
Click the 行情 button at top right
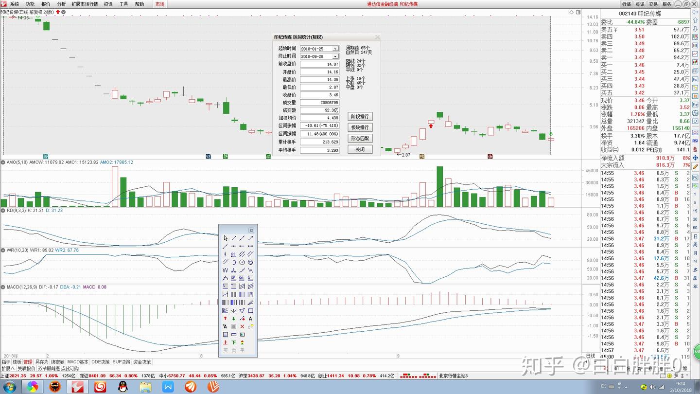(x=626, y=4)
